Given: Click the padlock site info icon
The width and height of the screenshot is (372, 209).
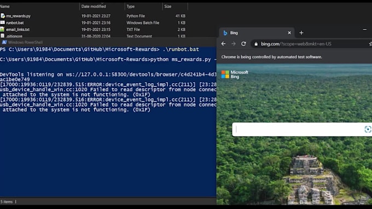Looking at the screenshot, I should click(x=256, y=44).
